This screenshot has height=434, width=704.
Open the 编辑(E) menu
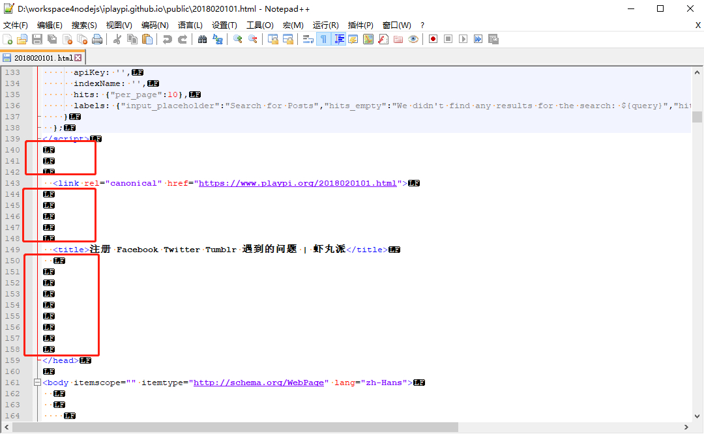(50, 25)
